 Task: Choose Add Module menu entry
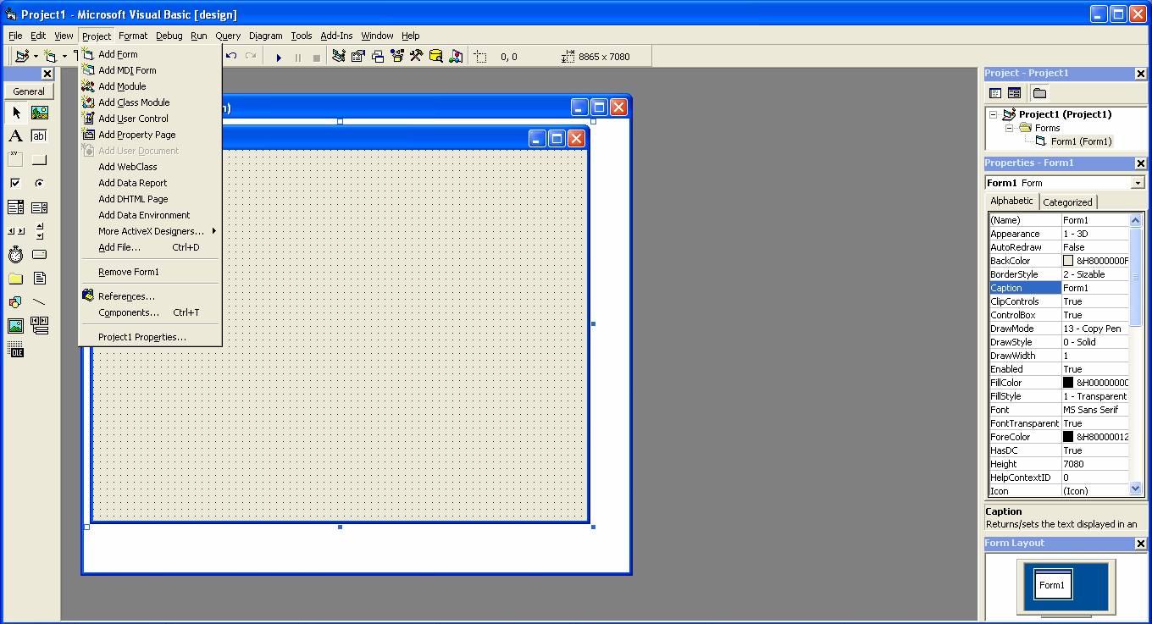click(x=150, y=86)
